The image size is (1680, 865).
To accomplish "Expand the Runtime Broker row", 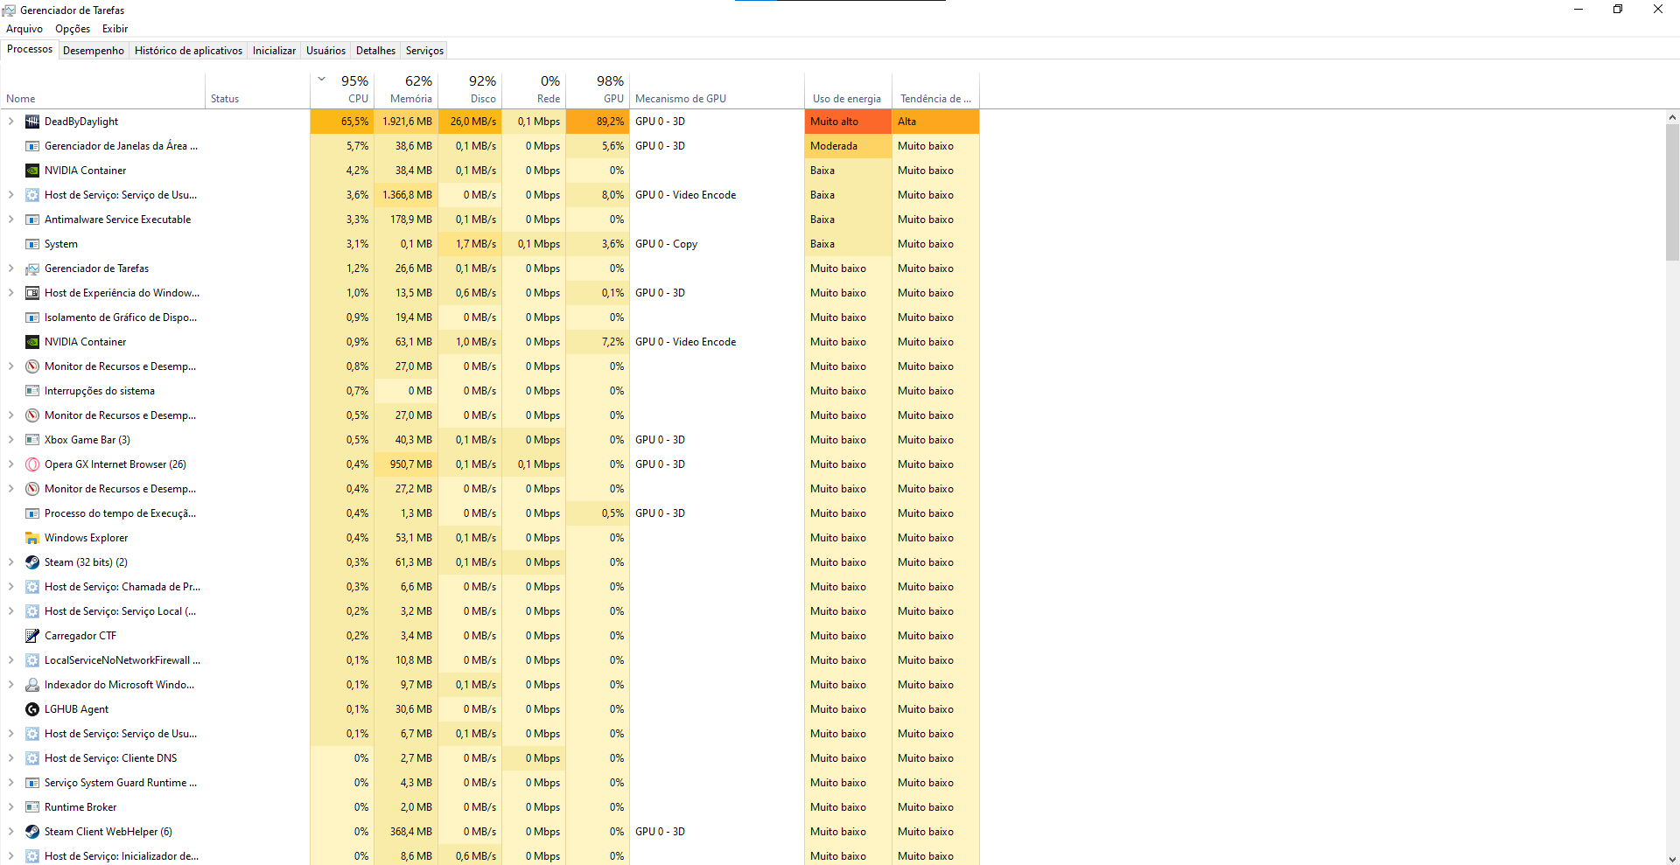I will click(x=10, y=807).
